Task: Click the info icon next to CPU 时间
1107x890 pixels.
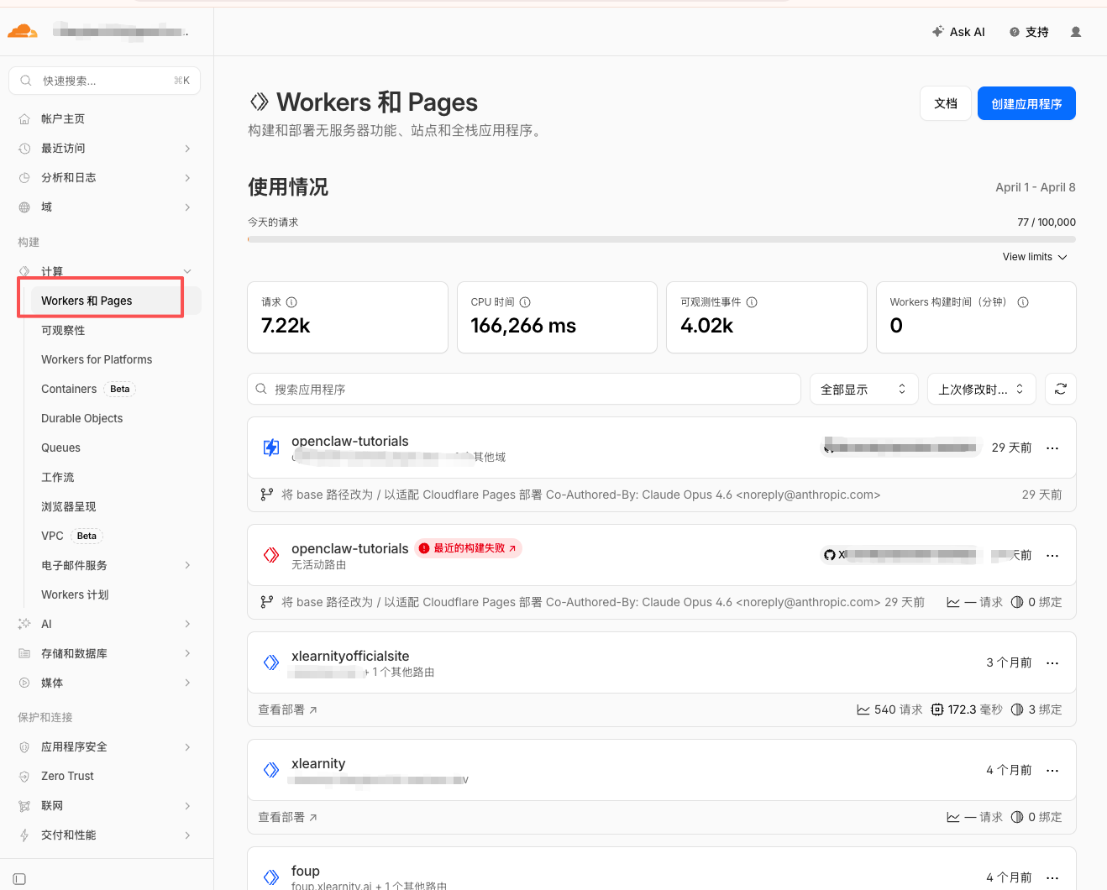Action: click(525, 302)
